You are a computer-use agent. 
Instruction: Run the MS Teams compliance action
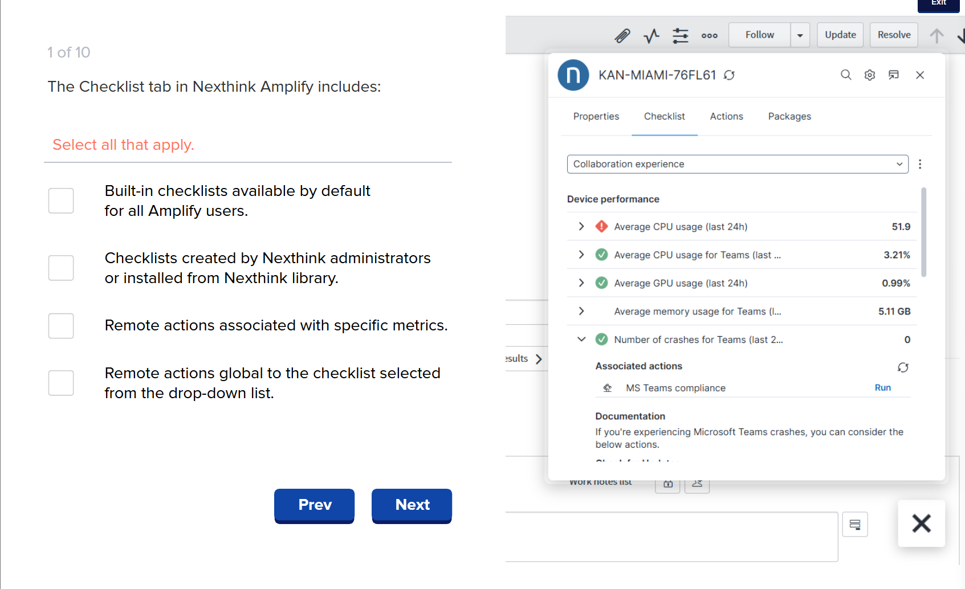(882, 387)
